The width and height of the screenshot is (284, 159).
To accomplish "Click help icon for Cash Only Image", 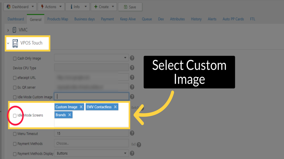I will tap(132, 58).
